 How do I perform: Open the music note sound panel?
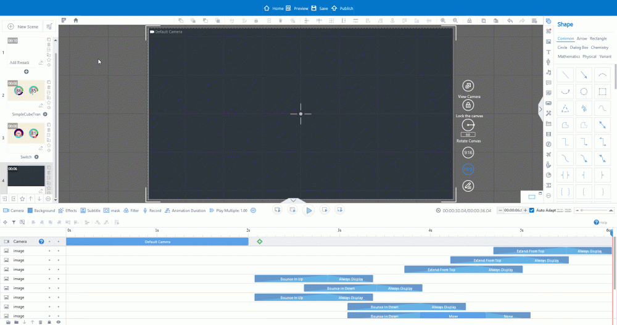[549, 72]
